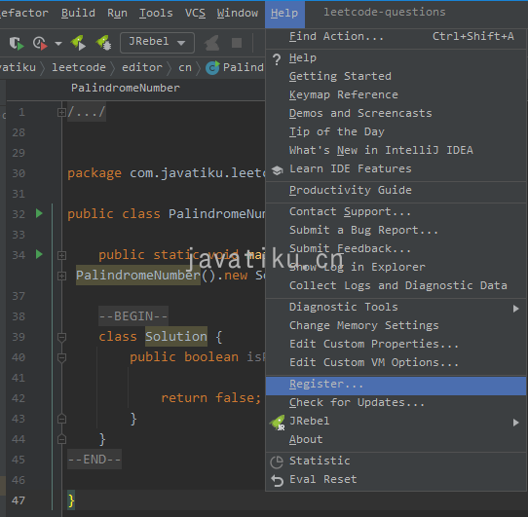Click the Statistic pie chart icon
The height and width of the screenshot is (517, 528).
pos(277,462)
